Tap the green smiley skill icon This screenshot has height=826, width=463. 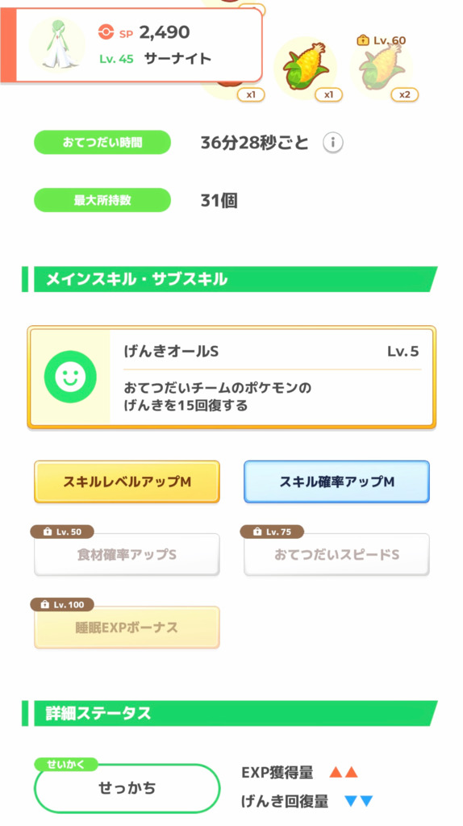(x=70, y=377)
